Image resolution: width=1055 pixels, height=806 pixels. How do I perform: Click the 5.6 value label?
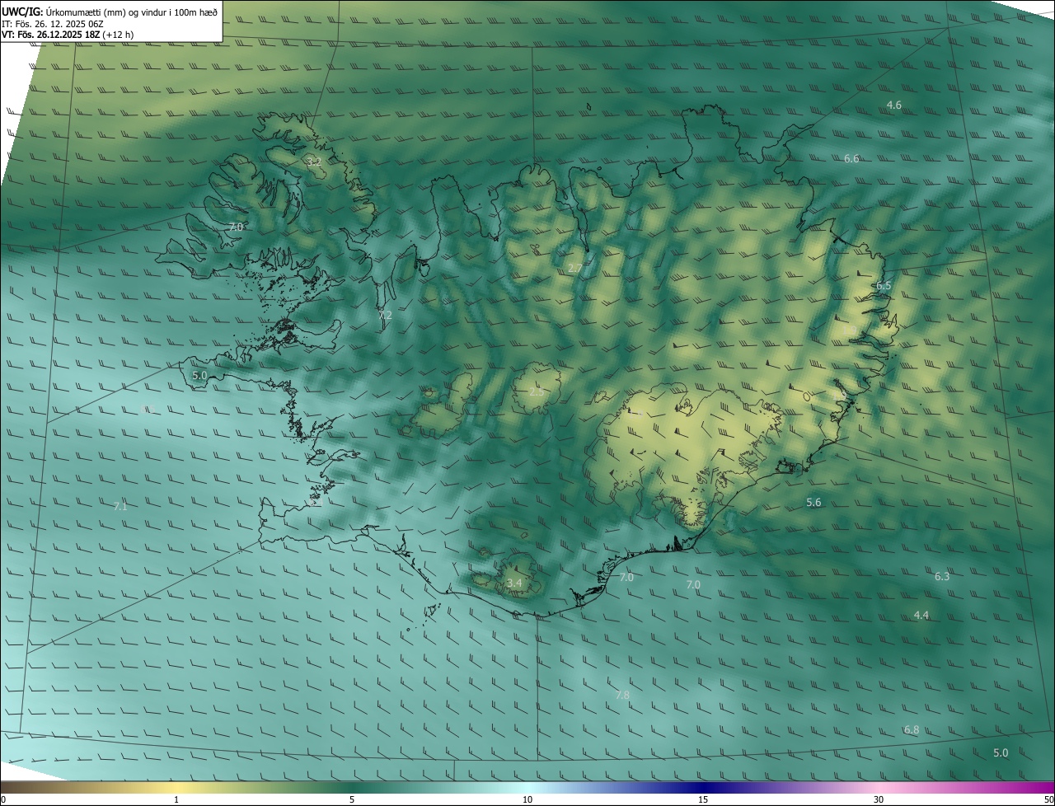pyautogui.click(x=814, y=502)
